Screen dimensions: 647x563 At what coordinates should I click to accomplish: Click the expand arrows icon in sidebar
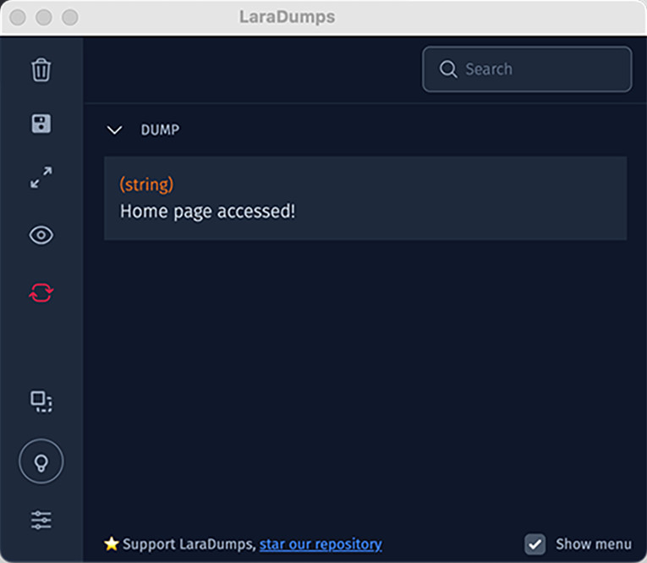[41, 178]
